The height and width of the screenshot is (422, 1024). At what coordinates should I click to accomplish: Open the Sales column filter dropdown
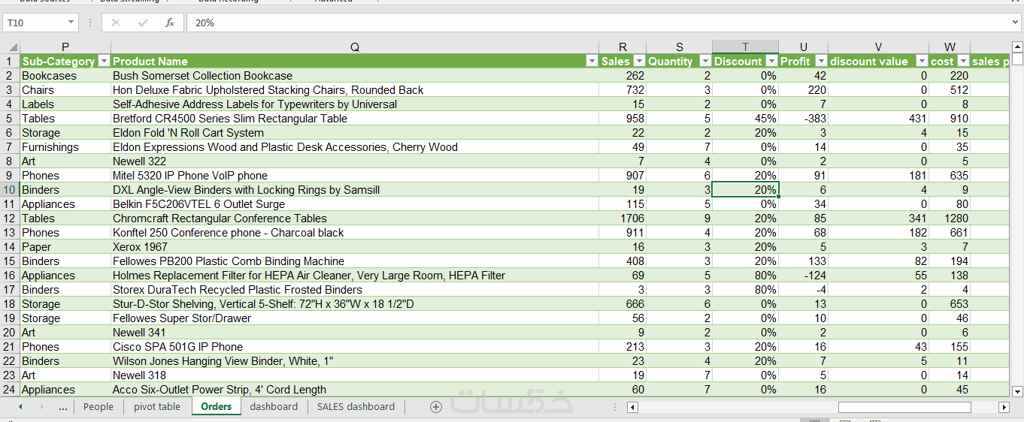click(x=639, y=62)
